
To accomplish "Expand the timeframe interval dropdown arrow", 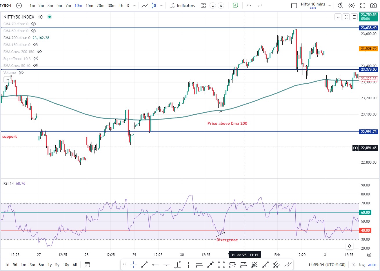I will (134, 6).
